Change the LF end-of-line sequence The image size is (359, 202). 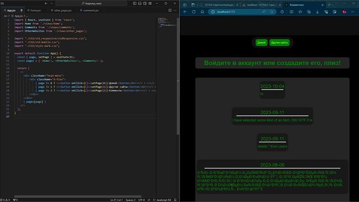[x=149, y=200]
